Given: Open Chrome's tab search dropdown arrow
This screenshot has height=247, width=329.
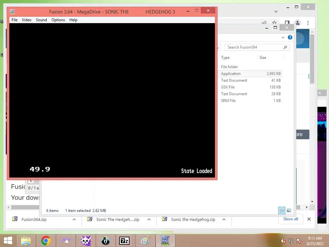Looking at the screenshot, I should [276, 12].
